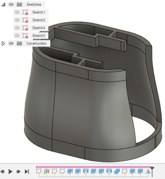Select the first loft feature in timeline

[86, 171]
